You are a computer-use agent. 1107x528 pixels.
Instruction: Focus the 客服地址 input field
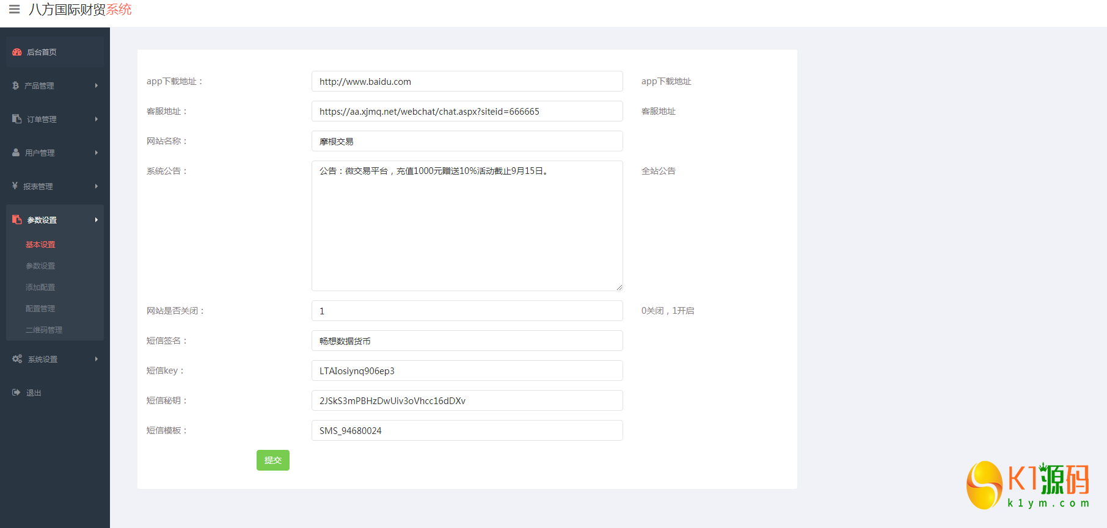click(467, 111)
